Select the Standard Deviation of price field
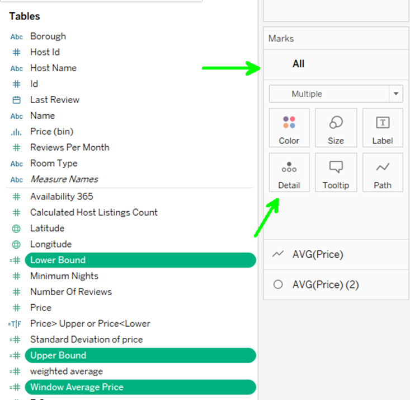 (x=86, y=339)
